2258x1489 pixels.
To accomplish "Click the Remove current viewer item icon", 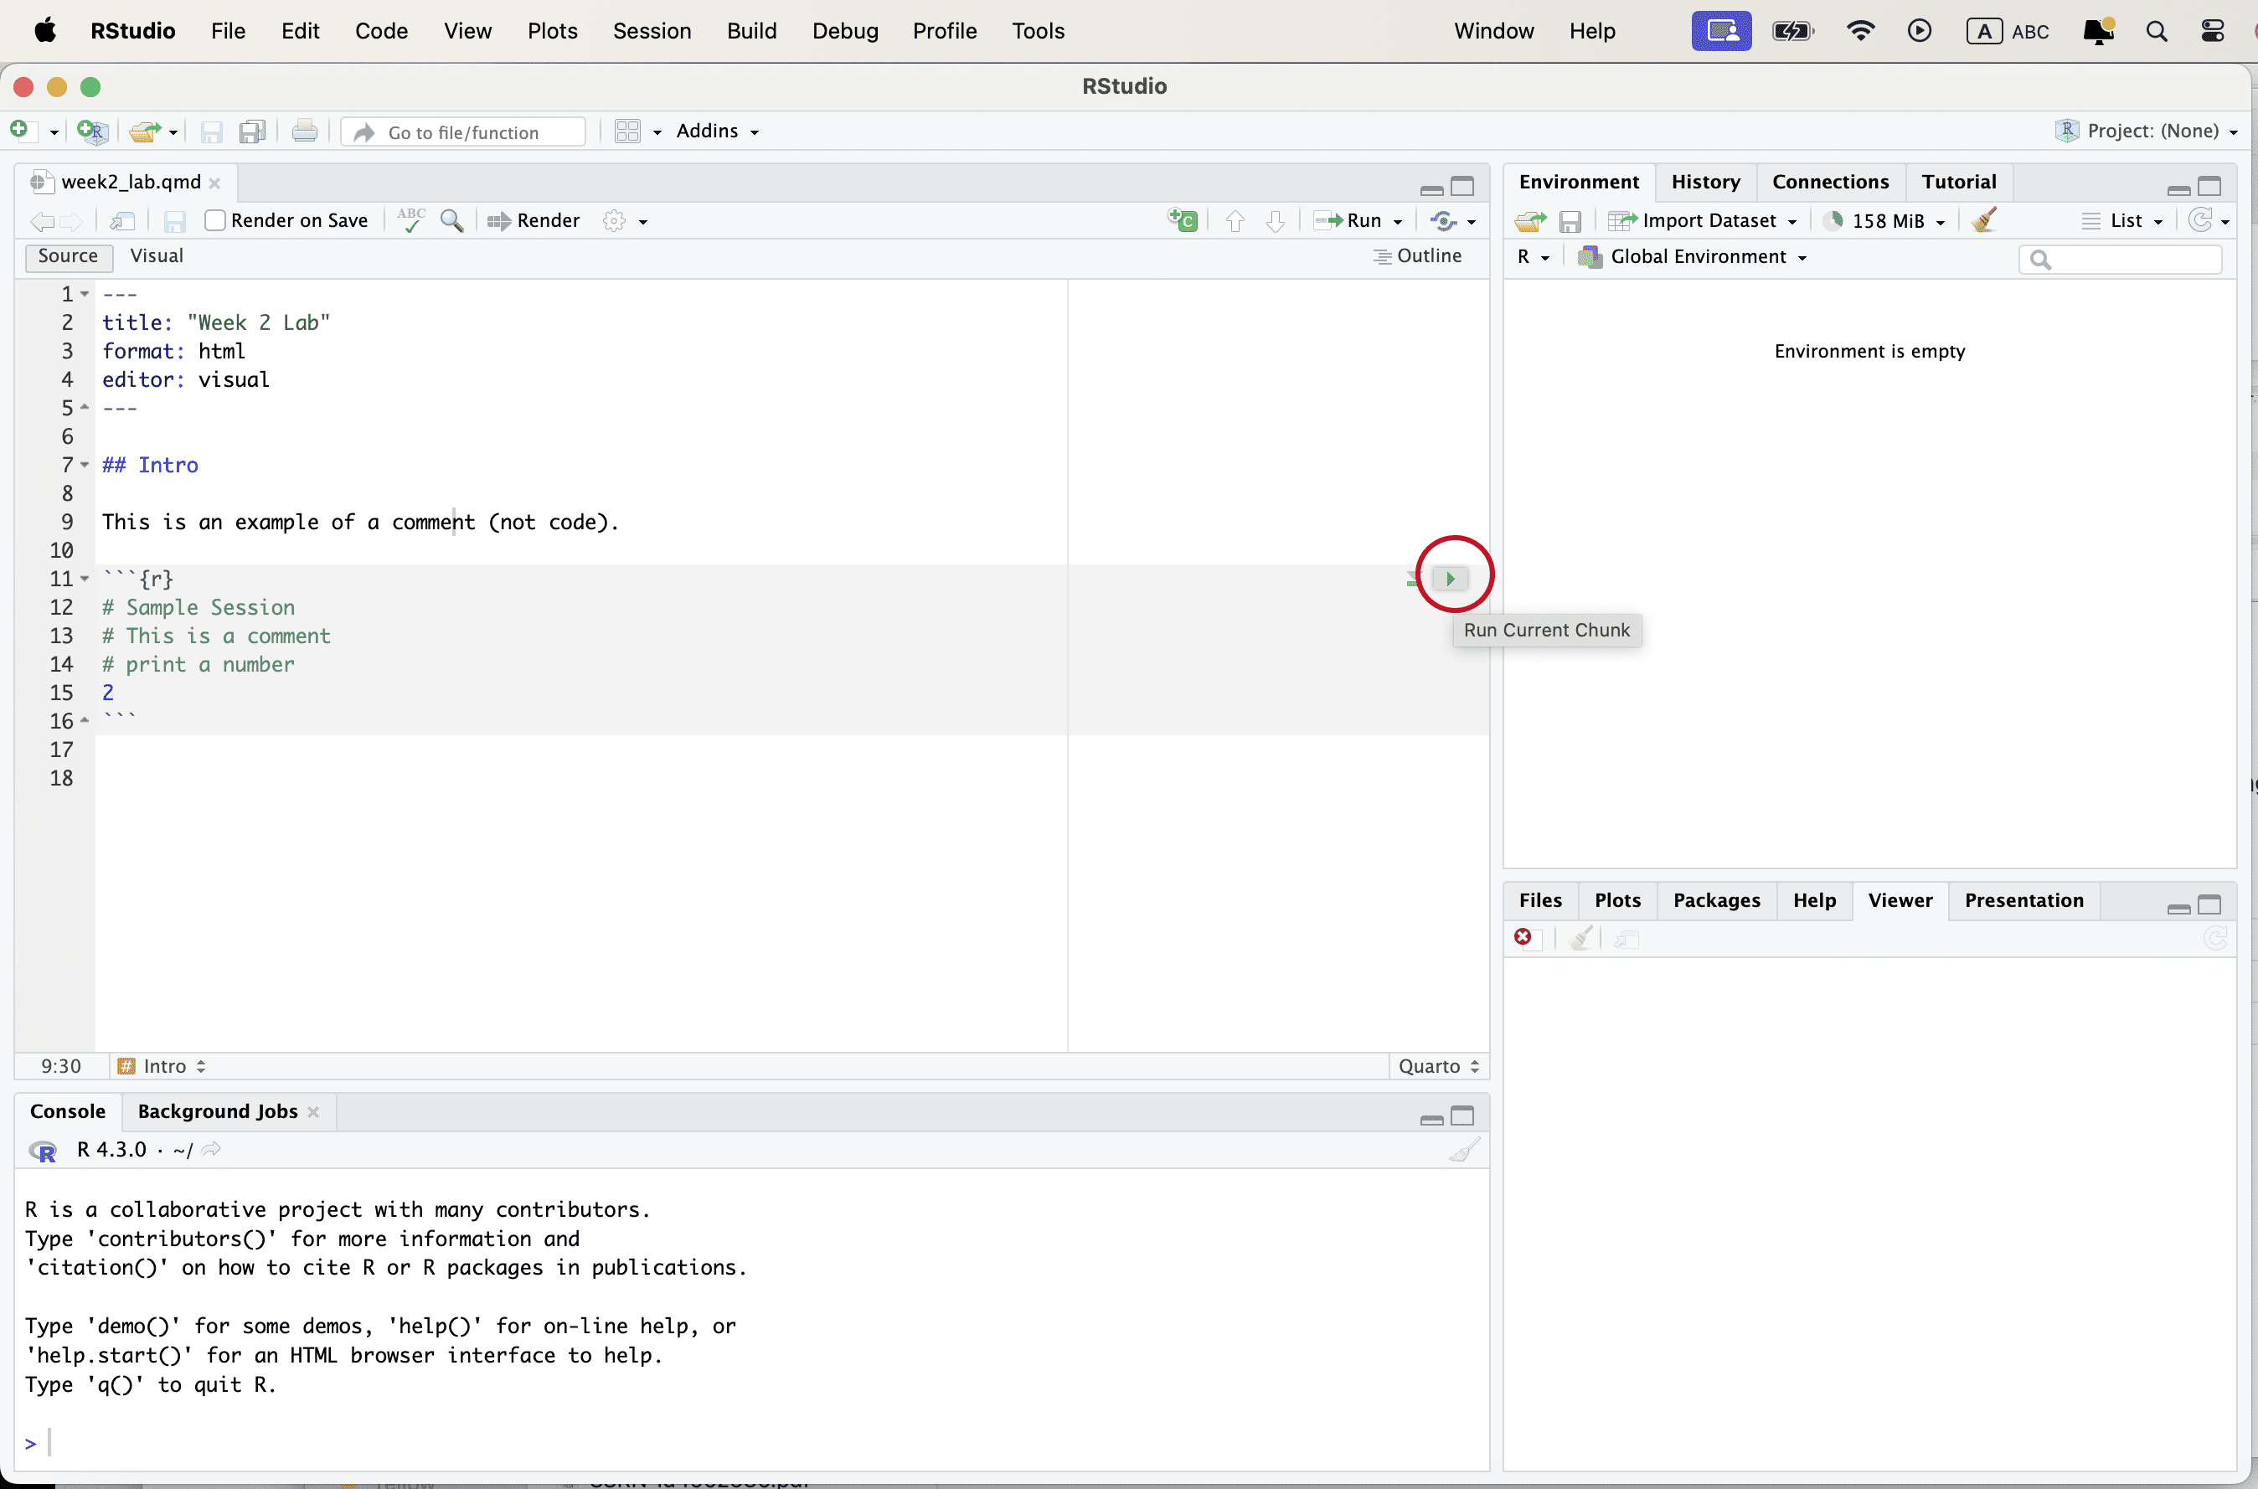I will tap(1524, 938).
